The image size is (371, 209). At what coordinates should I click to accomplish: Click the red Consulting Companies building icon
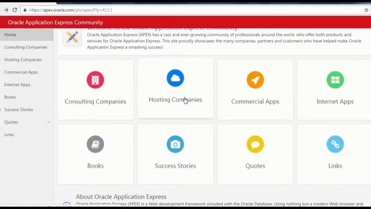click(x=95, y=80)
